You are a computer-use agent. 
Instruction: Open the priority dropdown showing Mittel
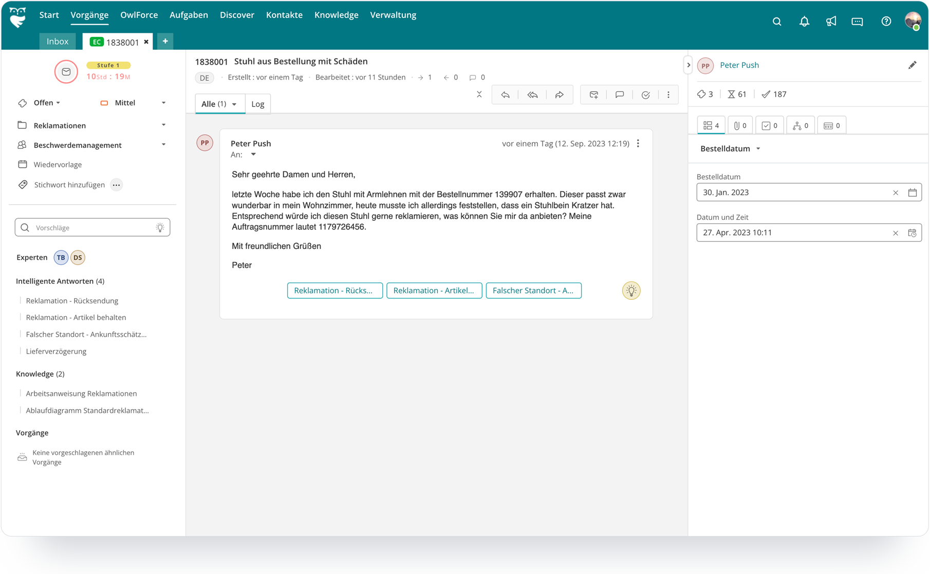pos(163,103)
